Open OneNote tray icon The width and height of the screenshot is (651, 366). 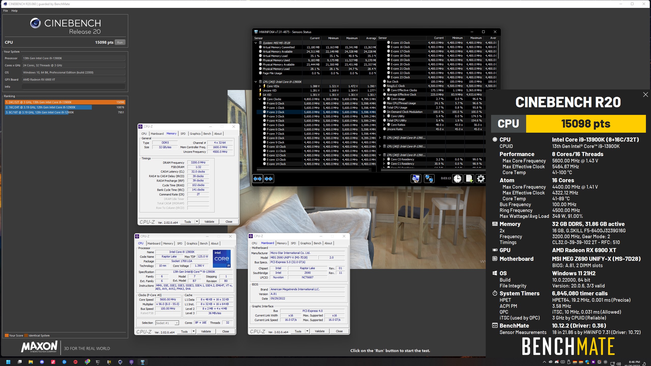click(x=593, y=362)
